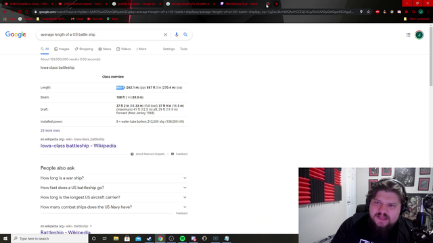The height and width of the screenshot is (243, 433).
Task: Open the About featured snippets help icon
Action: [132, 154]
